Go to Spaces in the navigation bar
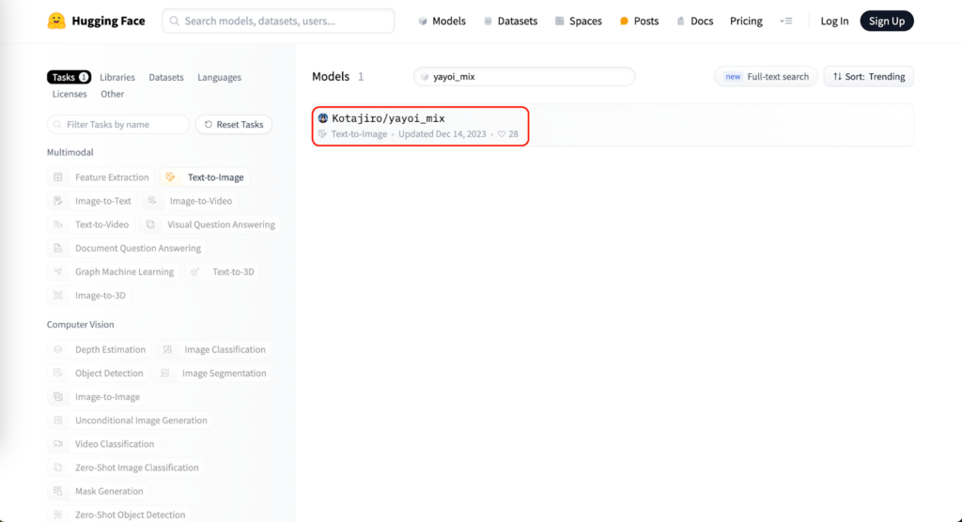Image resolution: width=962 pixels, height=522 pixels. (578, 21)
